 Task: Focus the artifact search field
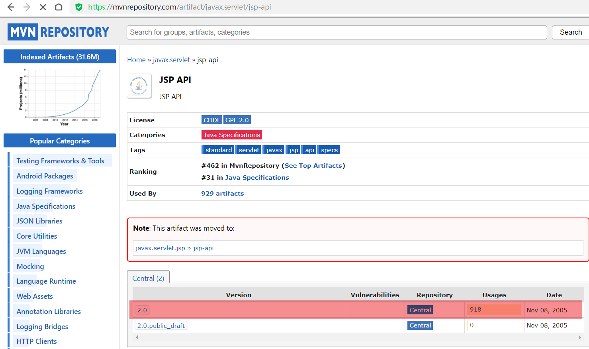pos(337,32)
